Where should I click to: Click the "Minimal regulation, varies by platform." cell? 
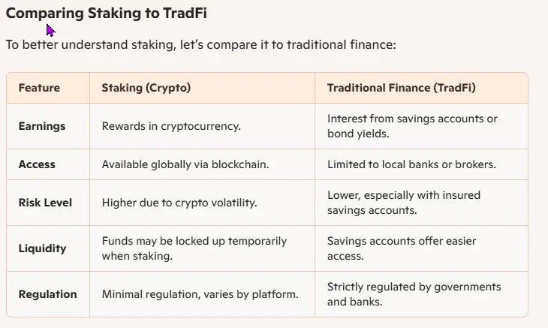[x=200, y=294]
